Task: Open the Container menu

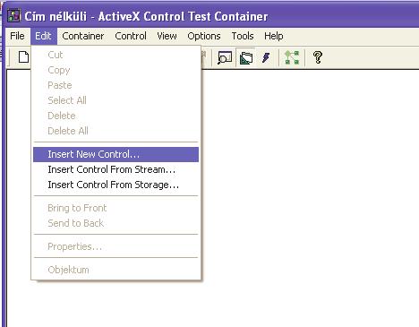Action: click(83, 36)
